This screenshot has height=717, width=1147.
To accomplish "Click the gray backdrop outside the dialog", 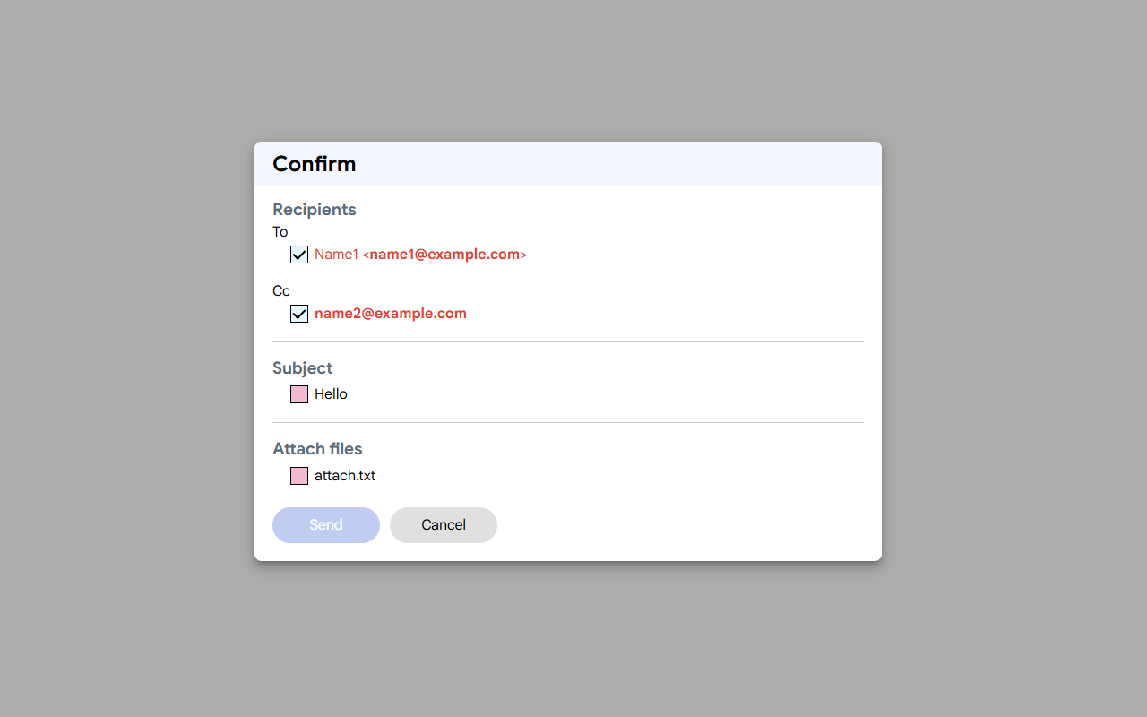I will tap(125, 358).
